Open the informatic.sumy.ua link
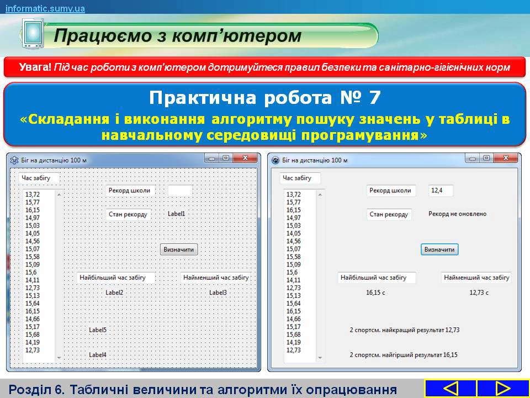 pyautogui.click(x=45, y=7)
